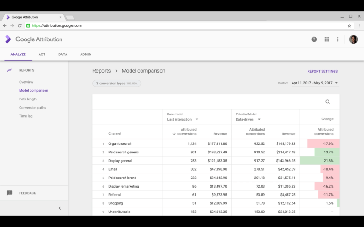Click the base model Revenue column header
Image resolution: width=364 pixels, height=227 pixels.
pos(220,134)
